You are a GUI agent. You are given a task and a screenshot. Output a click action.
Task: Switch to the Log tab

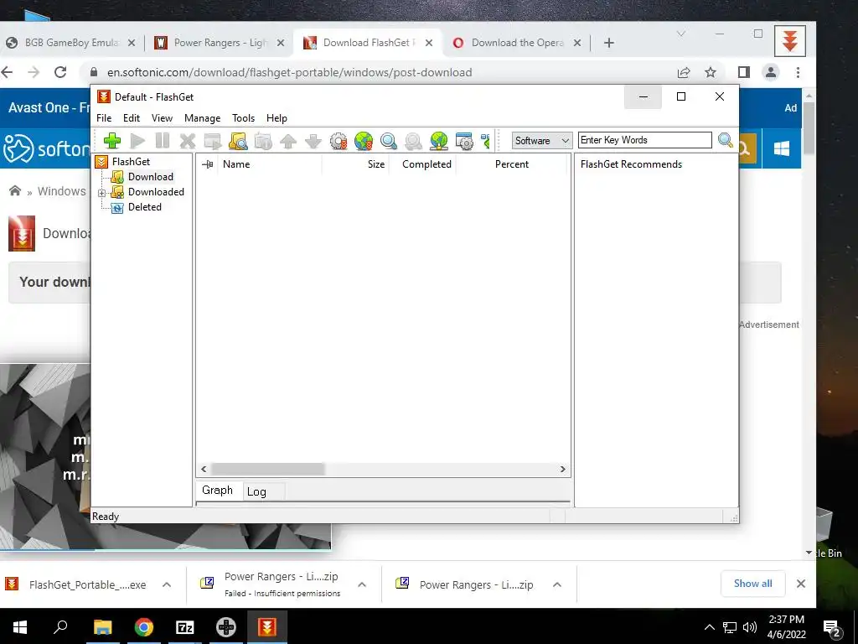point(256,491)
